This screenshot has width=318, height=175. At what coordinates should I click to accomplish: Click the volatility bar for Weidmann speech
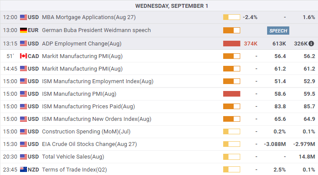pos(231,30)
